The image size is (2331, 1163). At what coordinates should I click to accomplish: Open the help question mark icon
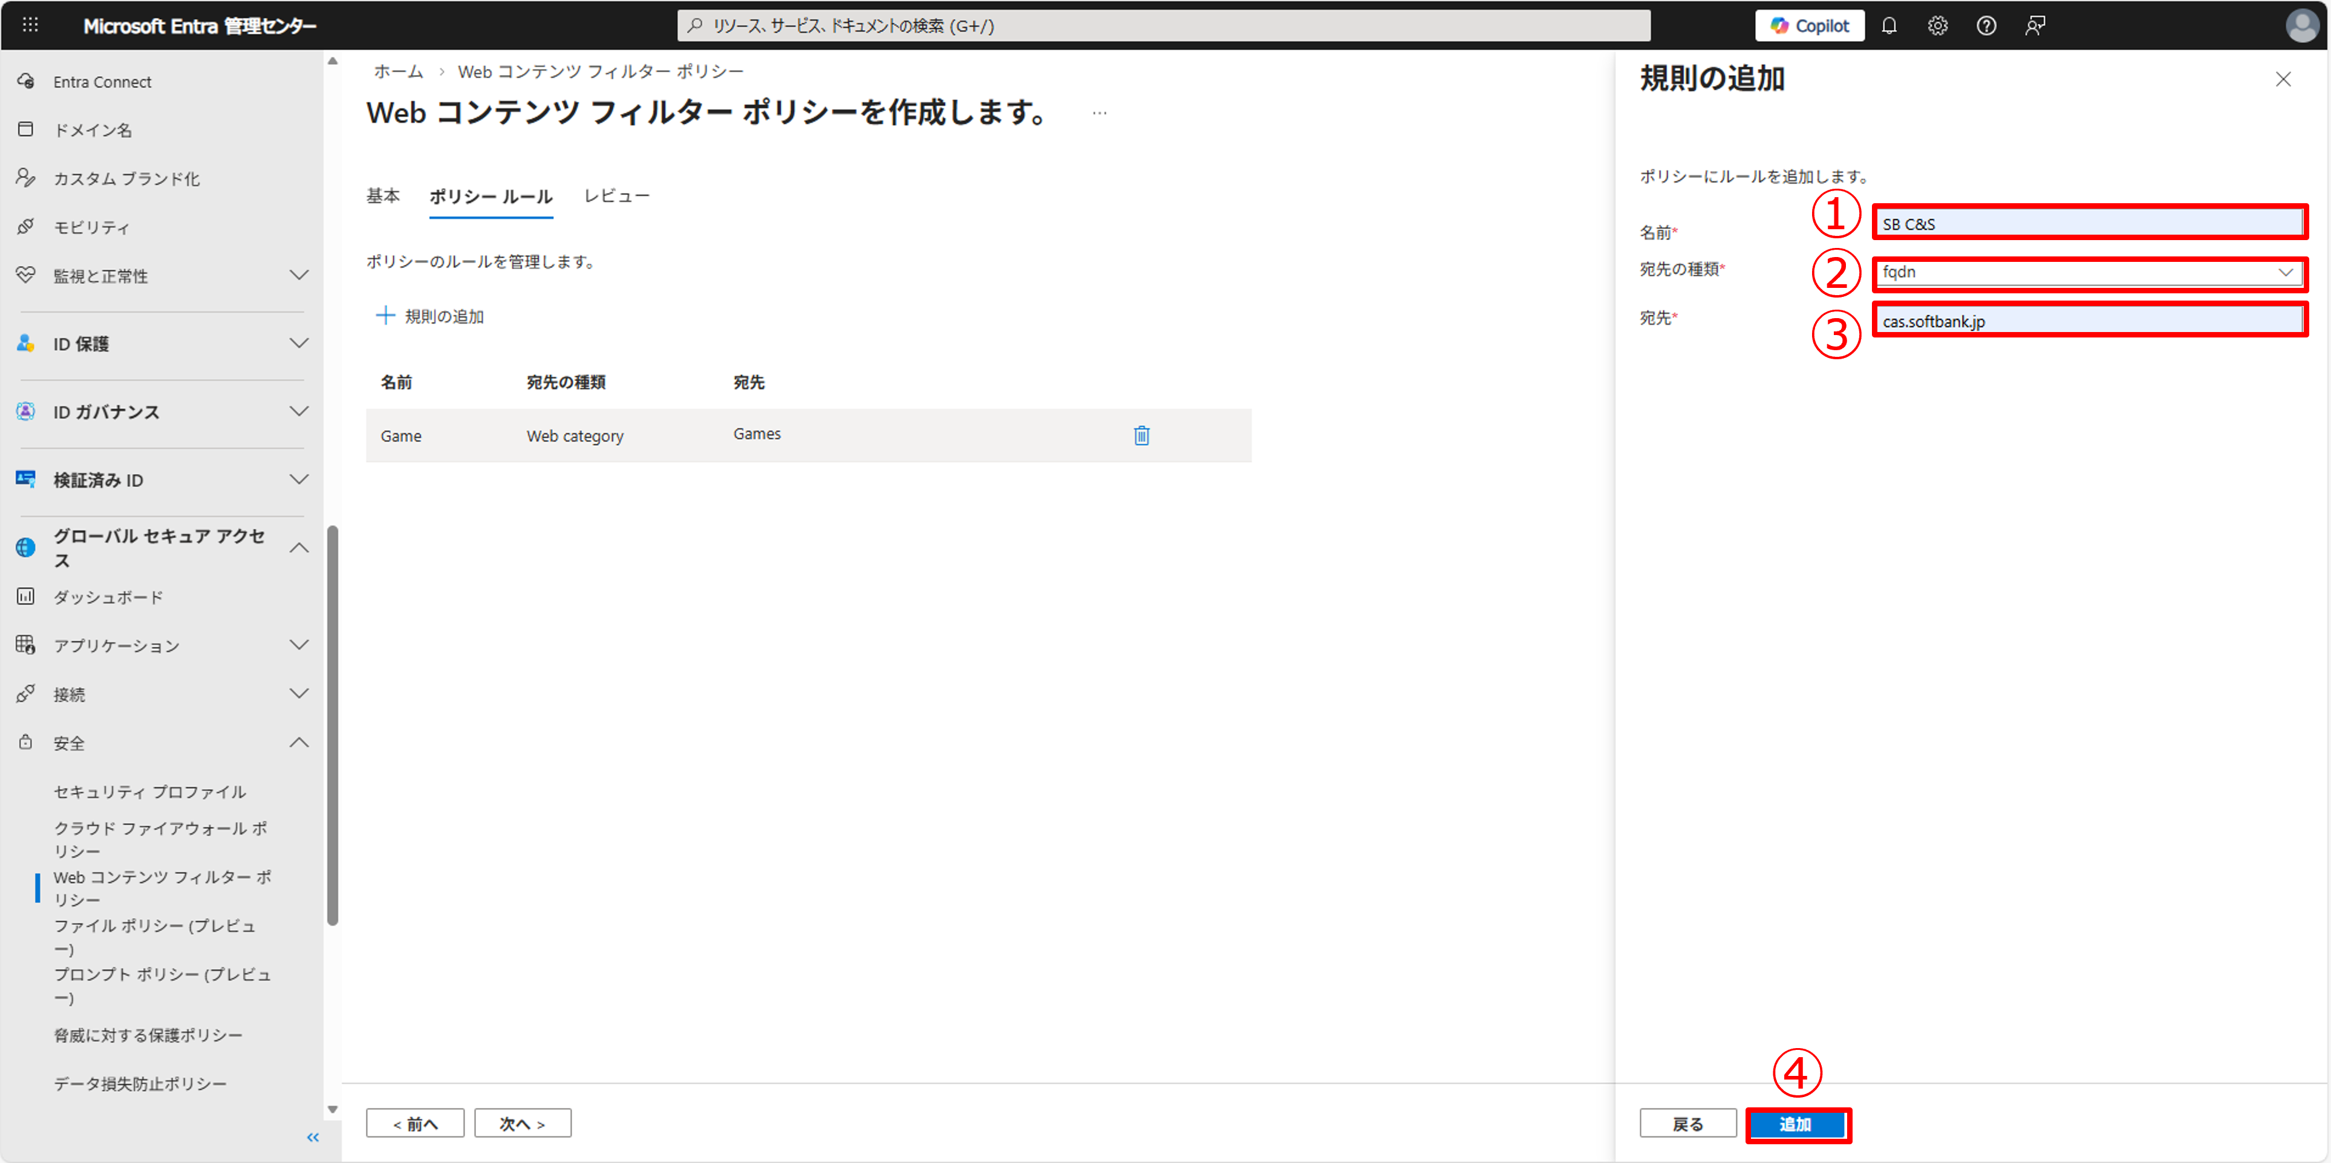click(x=1985, y=25)
